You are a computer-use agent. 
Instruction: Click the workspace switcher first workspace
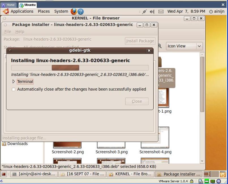207,174
